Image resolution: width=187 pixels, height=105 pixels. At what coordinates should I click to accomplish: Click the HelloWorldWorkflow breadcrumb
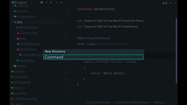pos(132,102)
